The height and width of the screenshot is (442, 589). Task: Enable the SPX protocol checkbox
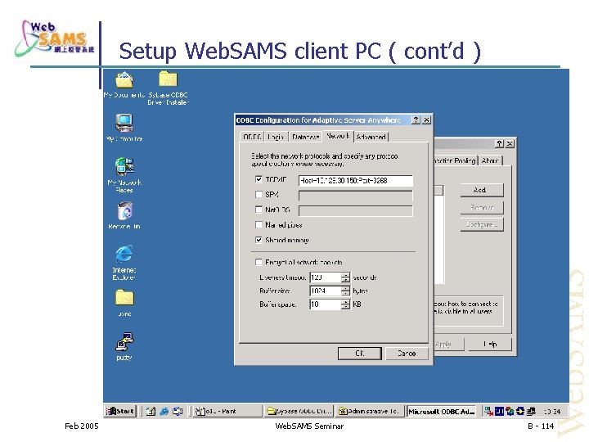click(259, 194)
